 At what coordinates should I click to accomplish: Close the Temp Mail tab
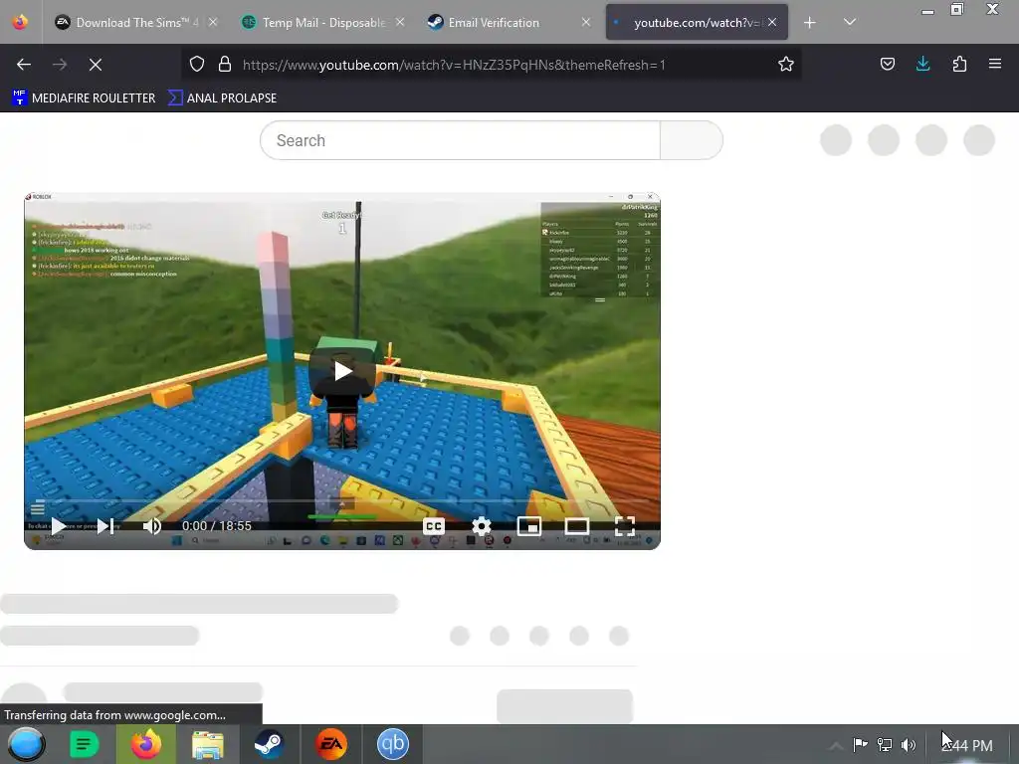click(400, 22)
